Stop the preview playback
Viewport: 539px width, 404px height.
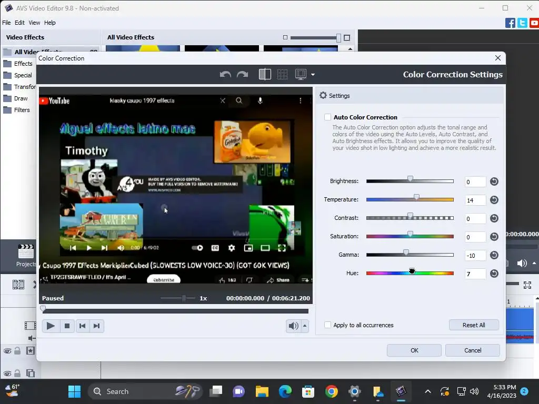pos(67,326)
